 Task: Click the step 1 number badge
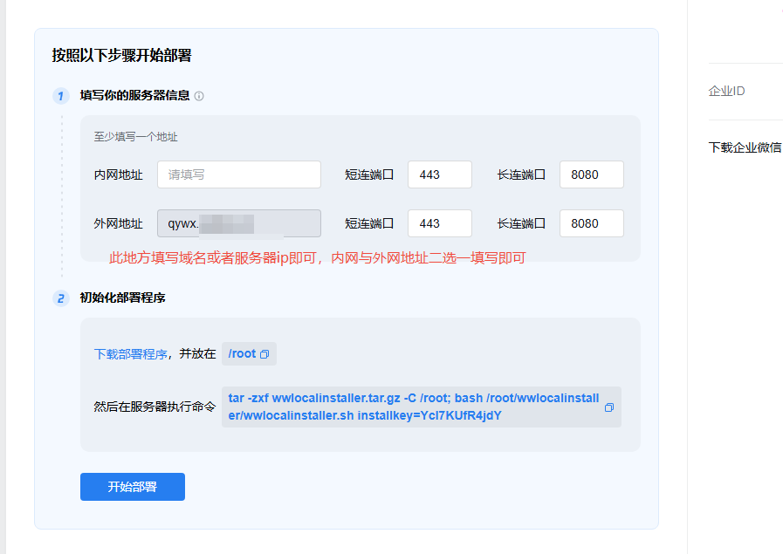[x=61, y=96]
